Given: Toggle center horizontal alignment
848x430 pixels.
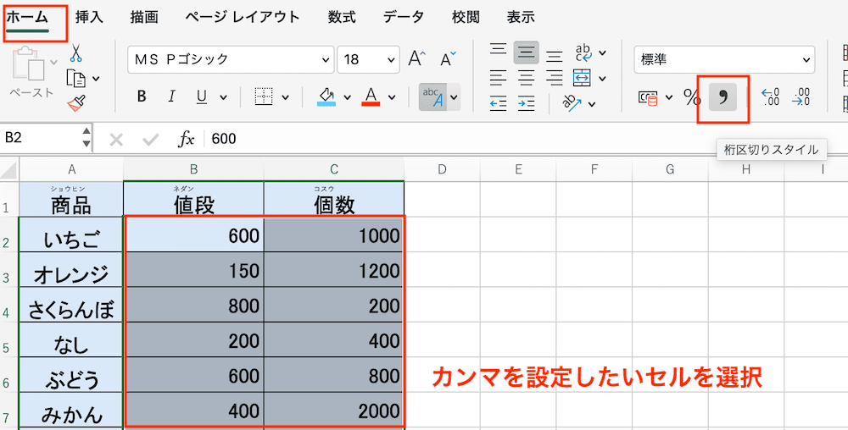Looking at the screenshot, I should point(526,78).
